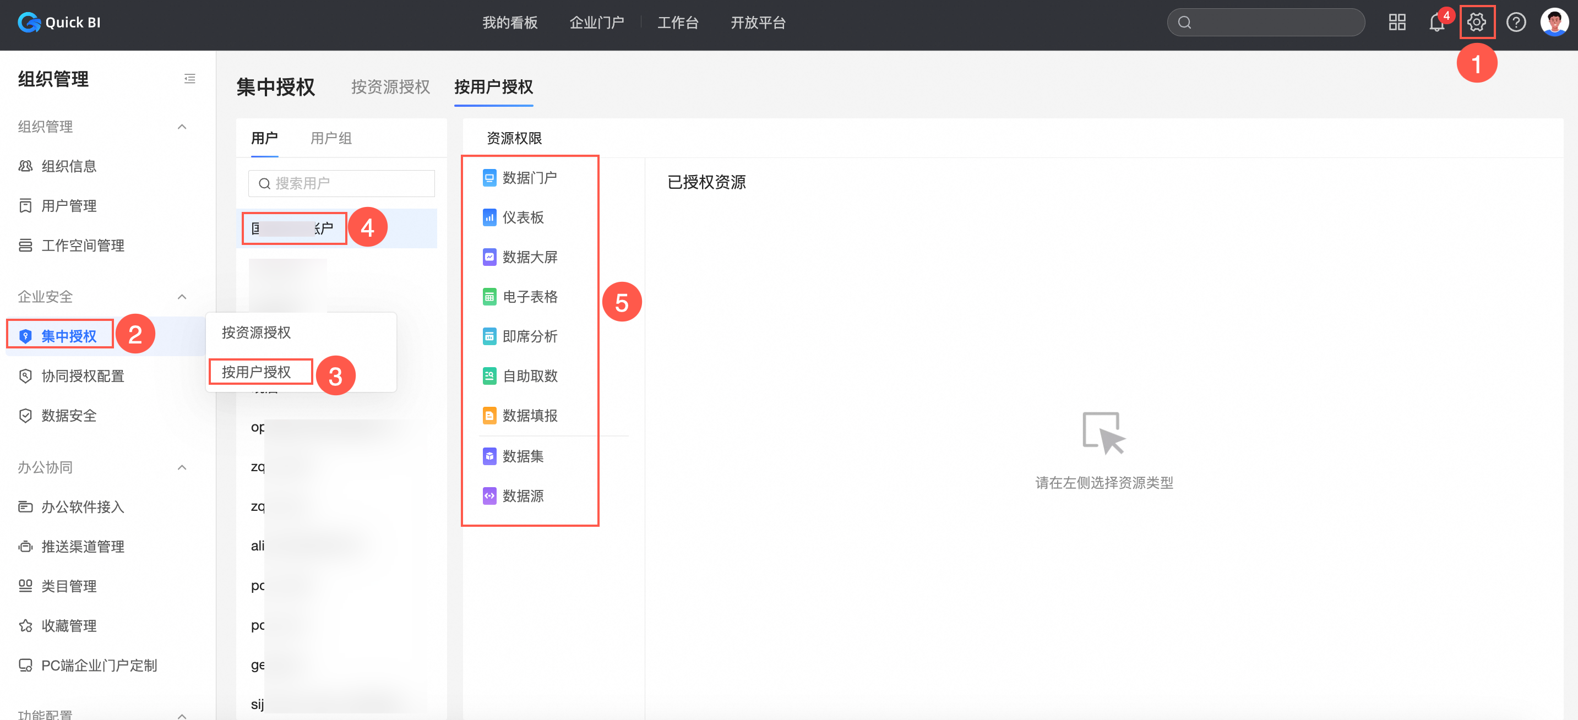The image size is (1578, 720).
Task: Choose 按用户授权 in the popup menu
Action: point(256,372)
